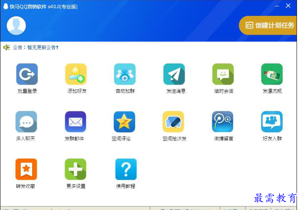The height and width of the screenshot is (210, 300).
Task: Open the 空间评论 star icon
Action: pos(124,122)
